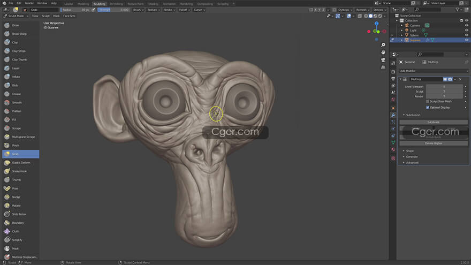The height and width of the screenshot is (265, 471).
Task: Toggle visibility of Sphere in outliner
Action: point(467,35)
